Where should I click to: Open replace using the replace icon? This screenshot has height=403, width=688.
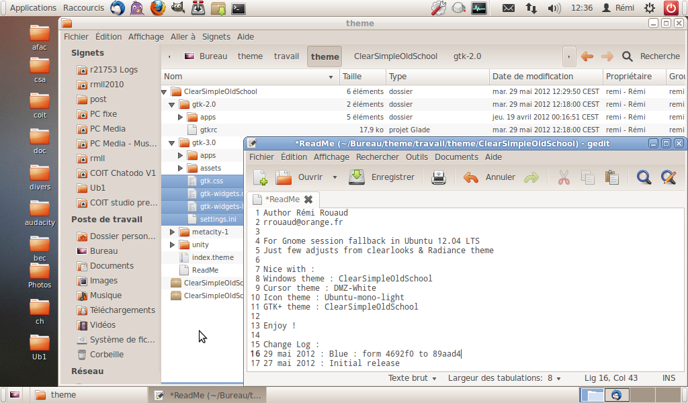668,177
